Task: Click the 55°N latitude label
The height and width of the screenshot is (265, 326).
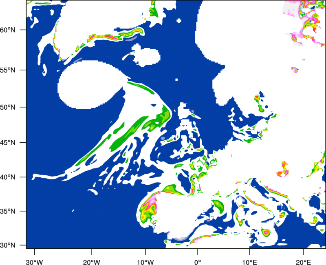Action: click(8, 70)
